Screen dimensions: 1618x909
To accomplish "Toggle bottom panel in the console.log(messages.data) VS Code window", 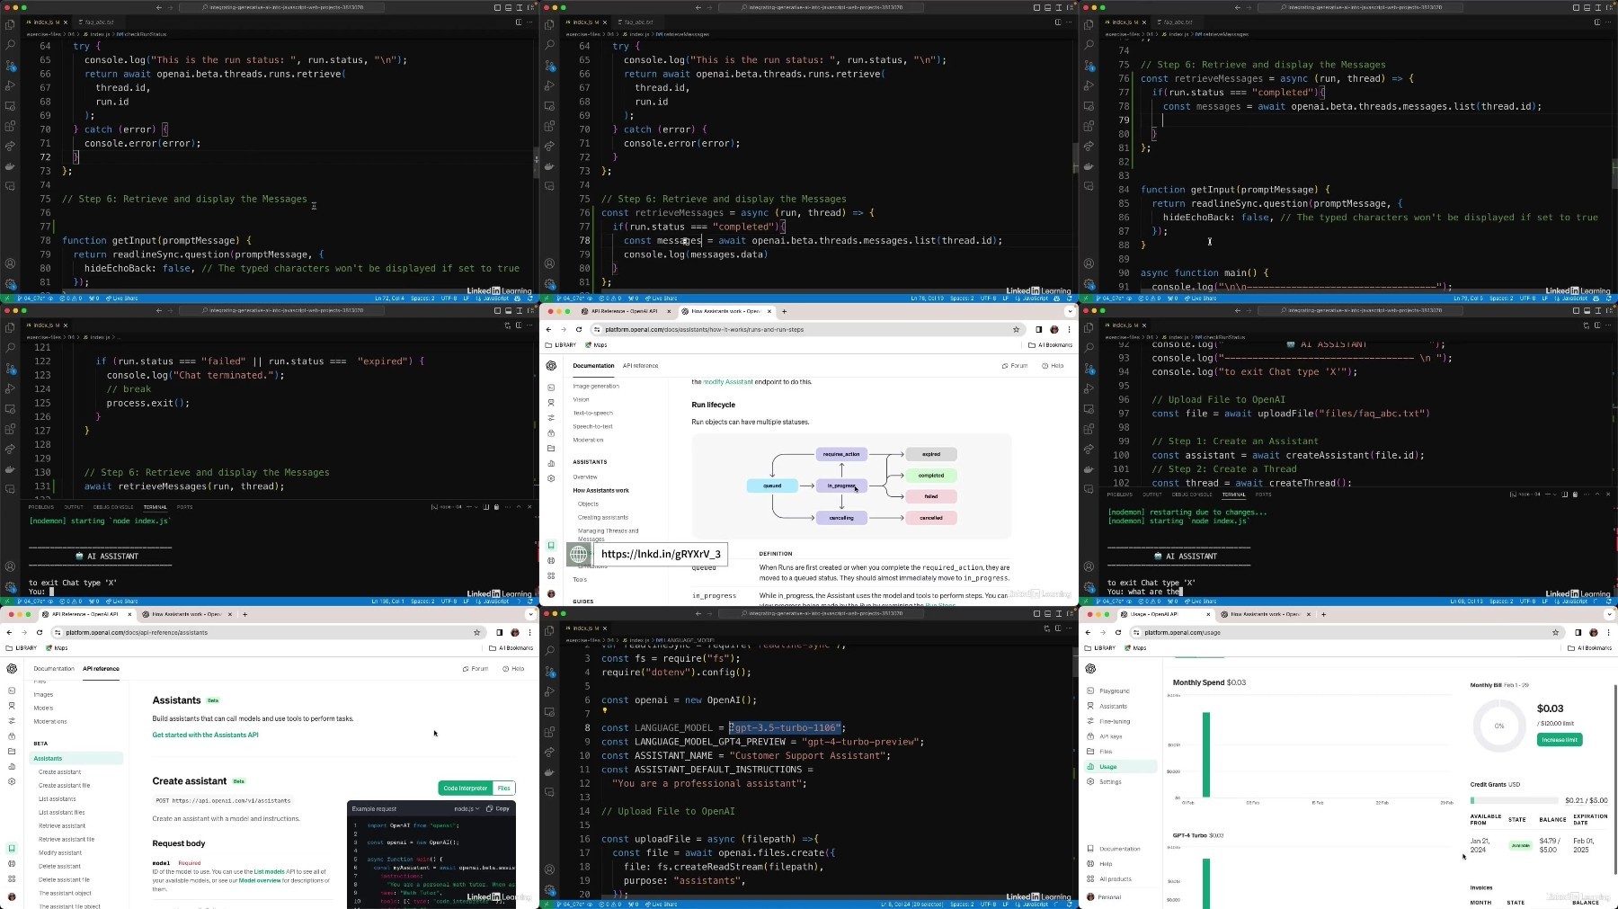I will 1047,7.
